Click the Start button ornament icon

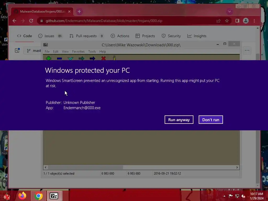coord(7,196)
